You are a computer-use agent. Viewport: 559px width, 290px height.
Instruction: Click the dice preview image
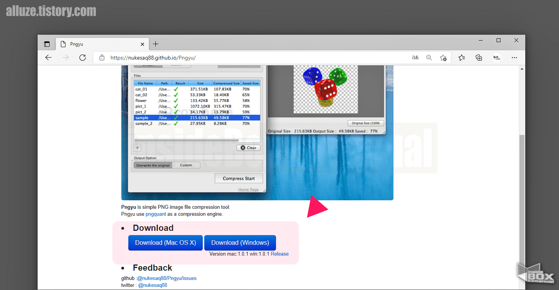point(326,89)
